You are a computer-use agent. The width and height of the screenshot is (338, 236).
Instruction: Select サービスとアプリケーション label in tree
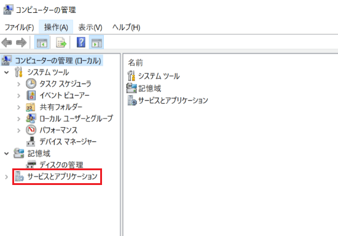tap(63, 176)
